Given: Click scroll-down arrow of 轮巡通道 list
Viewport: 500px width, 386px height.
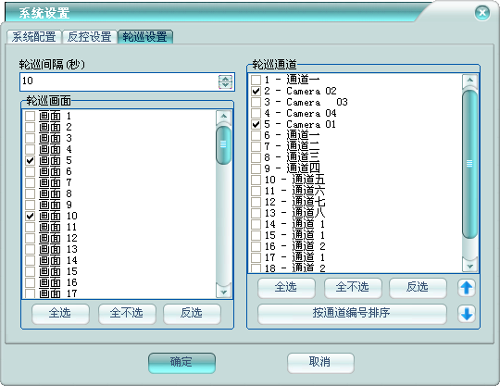Looking at the screenshot, I should pos(469,266).
